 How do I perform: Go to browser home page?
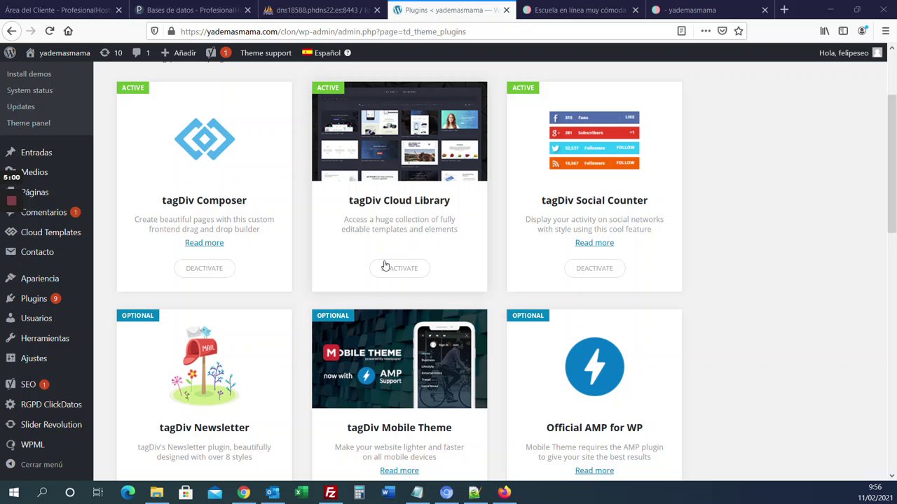tap(68, 31)
